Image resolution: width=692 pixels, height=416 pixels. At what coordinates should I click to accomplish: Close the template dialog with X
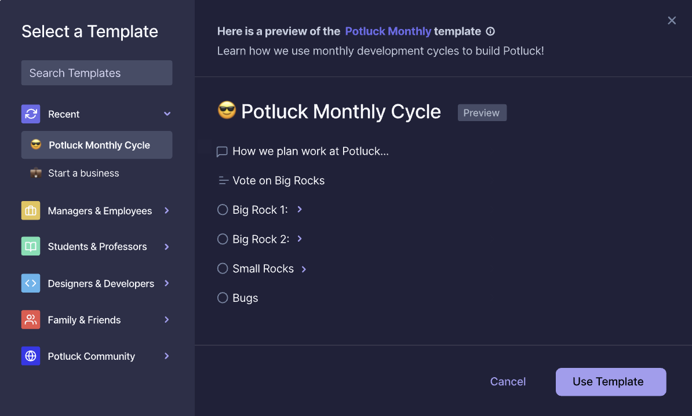pos(672,20)
